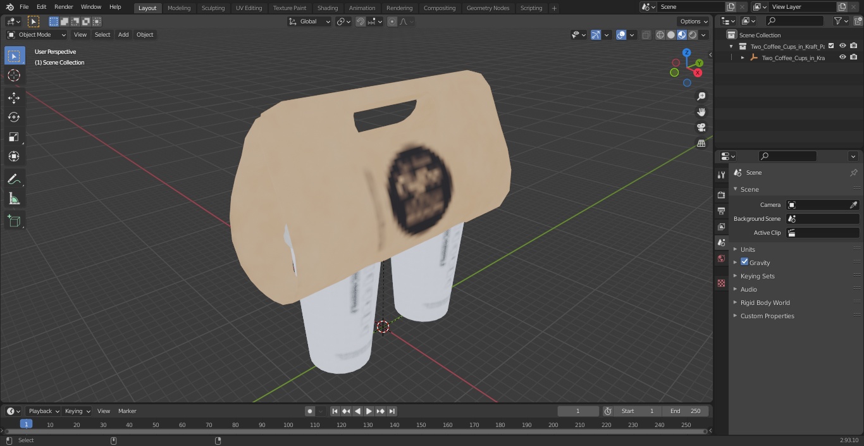Click the play animation button
864x446 pixels.
(x=369, y=411)
